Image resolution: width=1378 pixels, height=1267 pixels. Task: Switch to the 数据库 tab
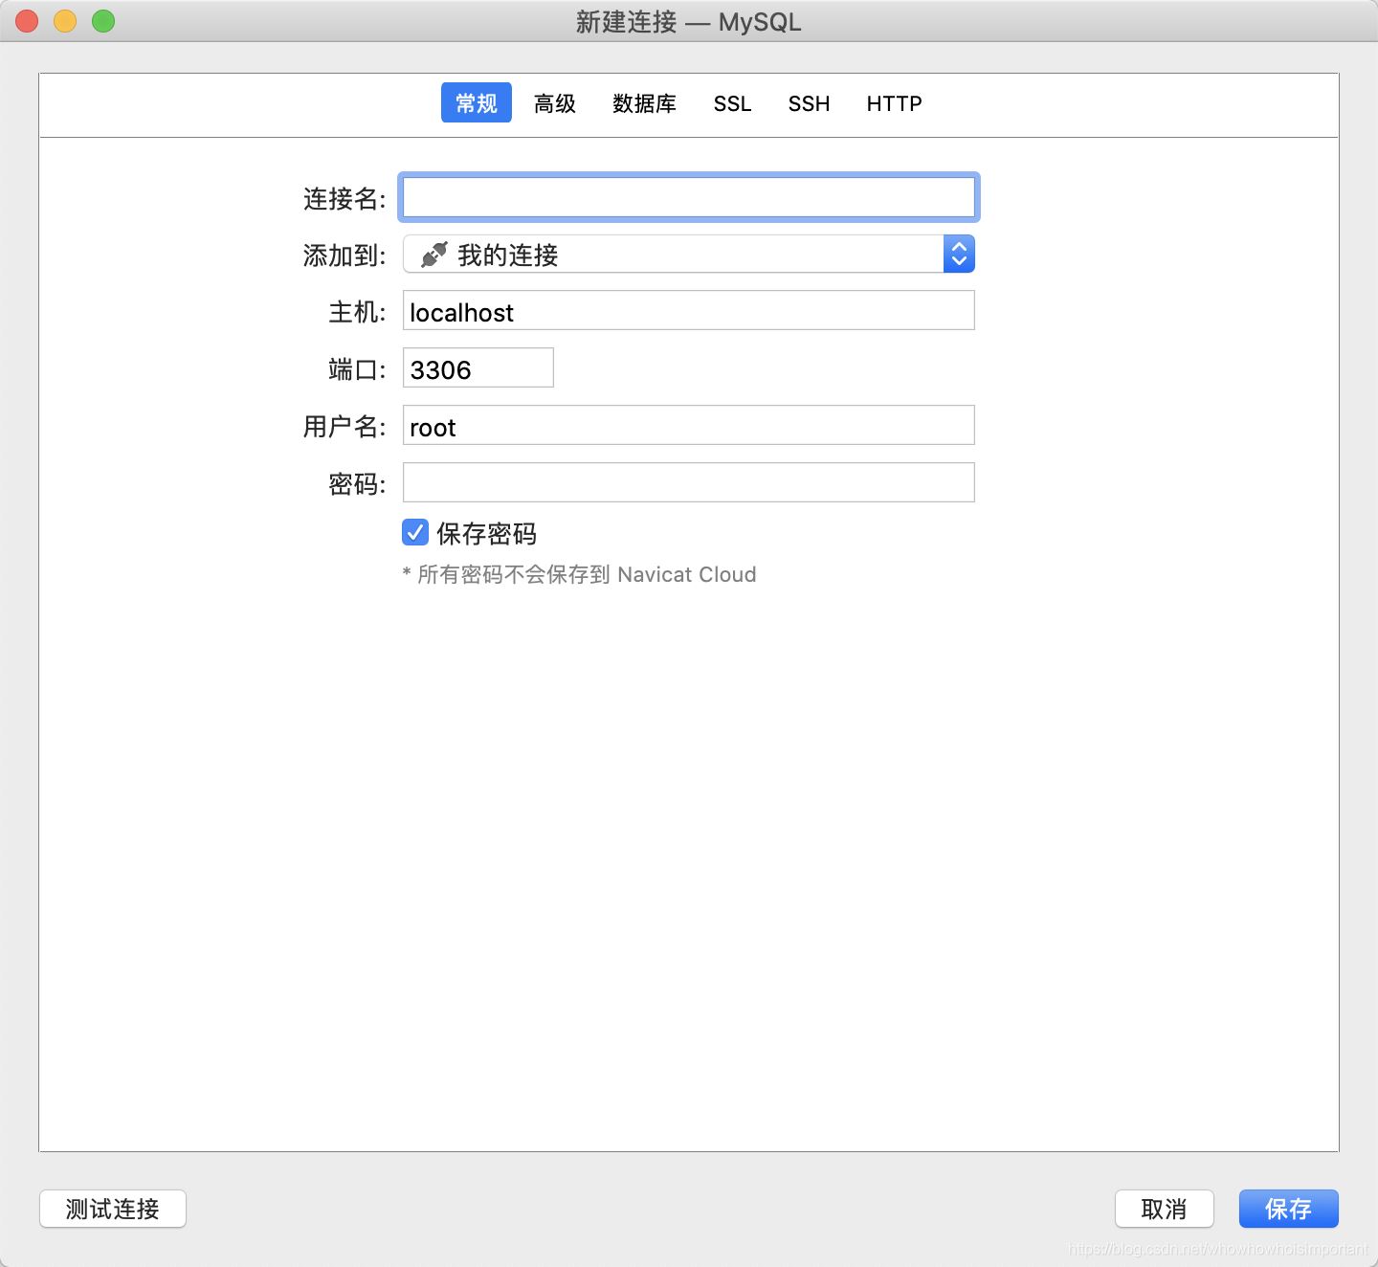[643, 102]
